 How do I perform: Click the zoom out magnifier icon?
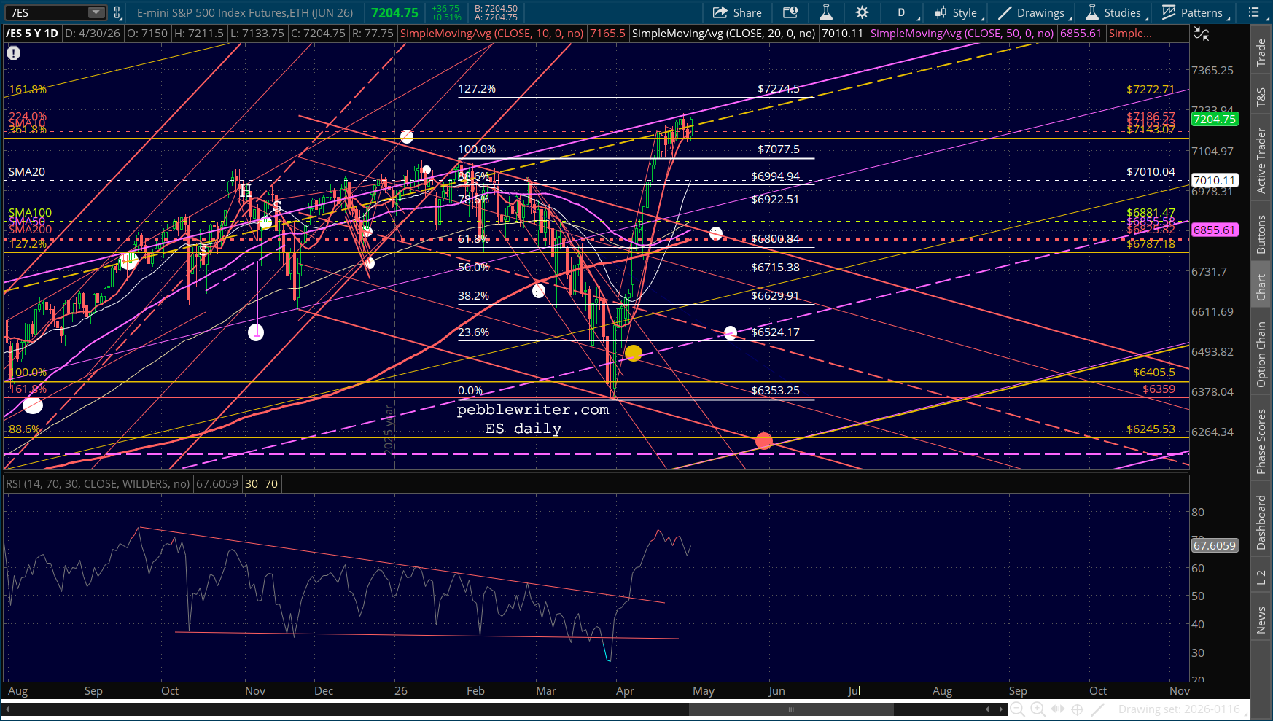click(x=1017, y=709)
